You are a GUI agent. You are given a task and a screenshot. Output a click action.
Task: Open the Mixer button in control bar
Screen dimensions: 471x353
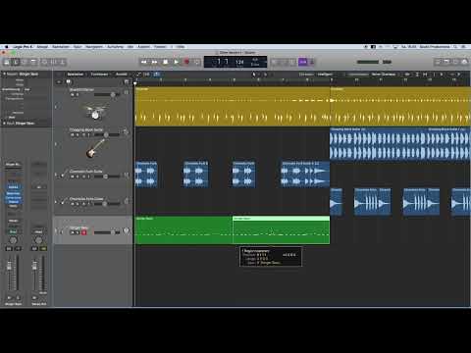pyautogui.click(x=54, y=62)
